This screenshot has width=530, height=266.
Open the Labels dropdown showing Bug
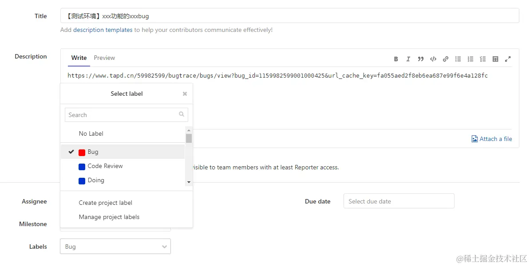tap(115, 246)
